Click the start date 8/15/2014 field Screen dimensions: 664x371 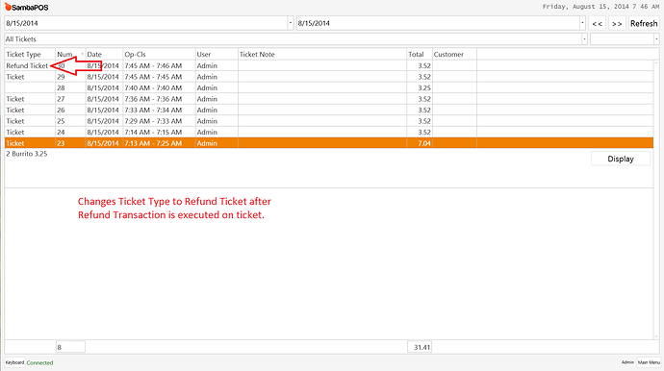146,23
